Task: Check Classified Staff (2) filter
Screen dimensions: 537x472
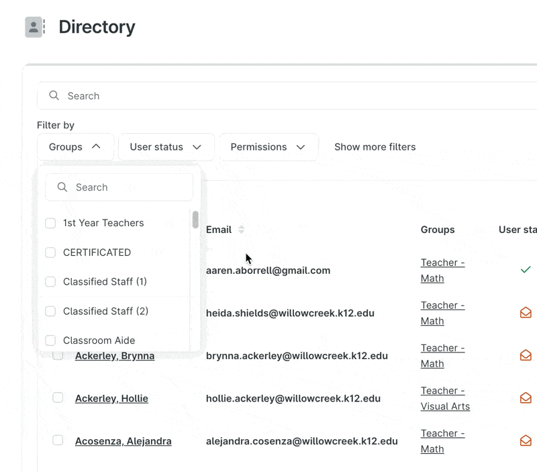Action: (x=50, y=311)
